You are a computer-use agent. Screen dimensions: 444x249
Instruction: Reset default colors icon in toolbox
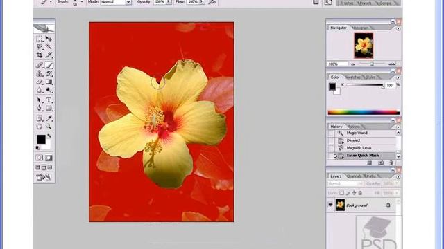click(37, 147)
